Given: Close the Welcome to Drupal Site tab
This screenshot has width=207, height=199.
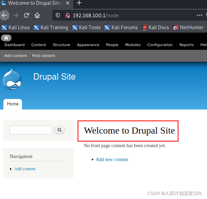Looking at the screenshot, I should tap(68, 3).
